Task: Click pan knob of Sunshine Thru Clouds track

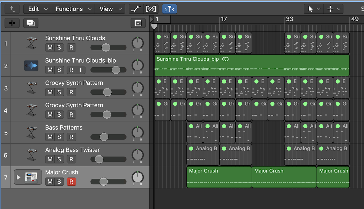Action: 137,43
